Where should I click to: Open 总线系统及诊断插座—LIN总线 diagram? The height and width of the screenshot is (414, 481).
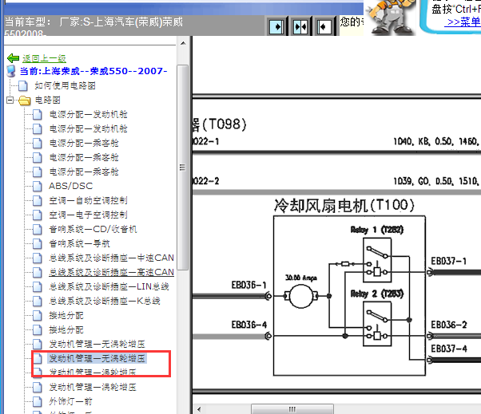point(109,286)
